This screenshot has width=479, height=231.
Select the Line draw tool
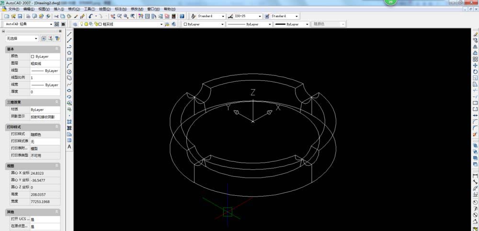point(69,34)
